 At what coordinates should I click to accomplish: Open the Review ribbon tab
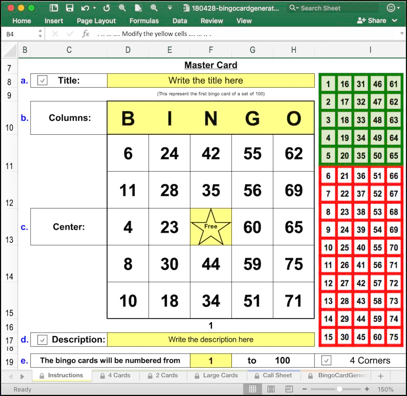pos(211,21)
